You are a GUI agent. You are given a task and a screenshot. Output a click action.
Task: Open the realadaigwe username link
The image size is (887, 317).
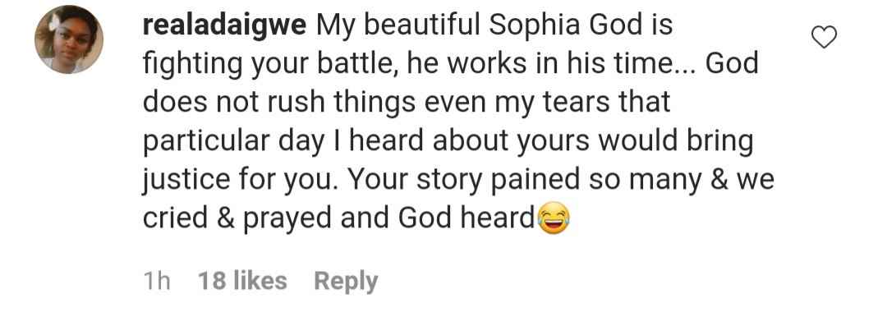224,26
